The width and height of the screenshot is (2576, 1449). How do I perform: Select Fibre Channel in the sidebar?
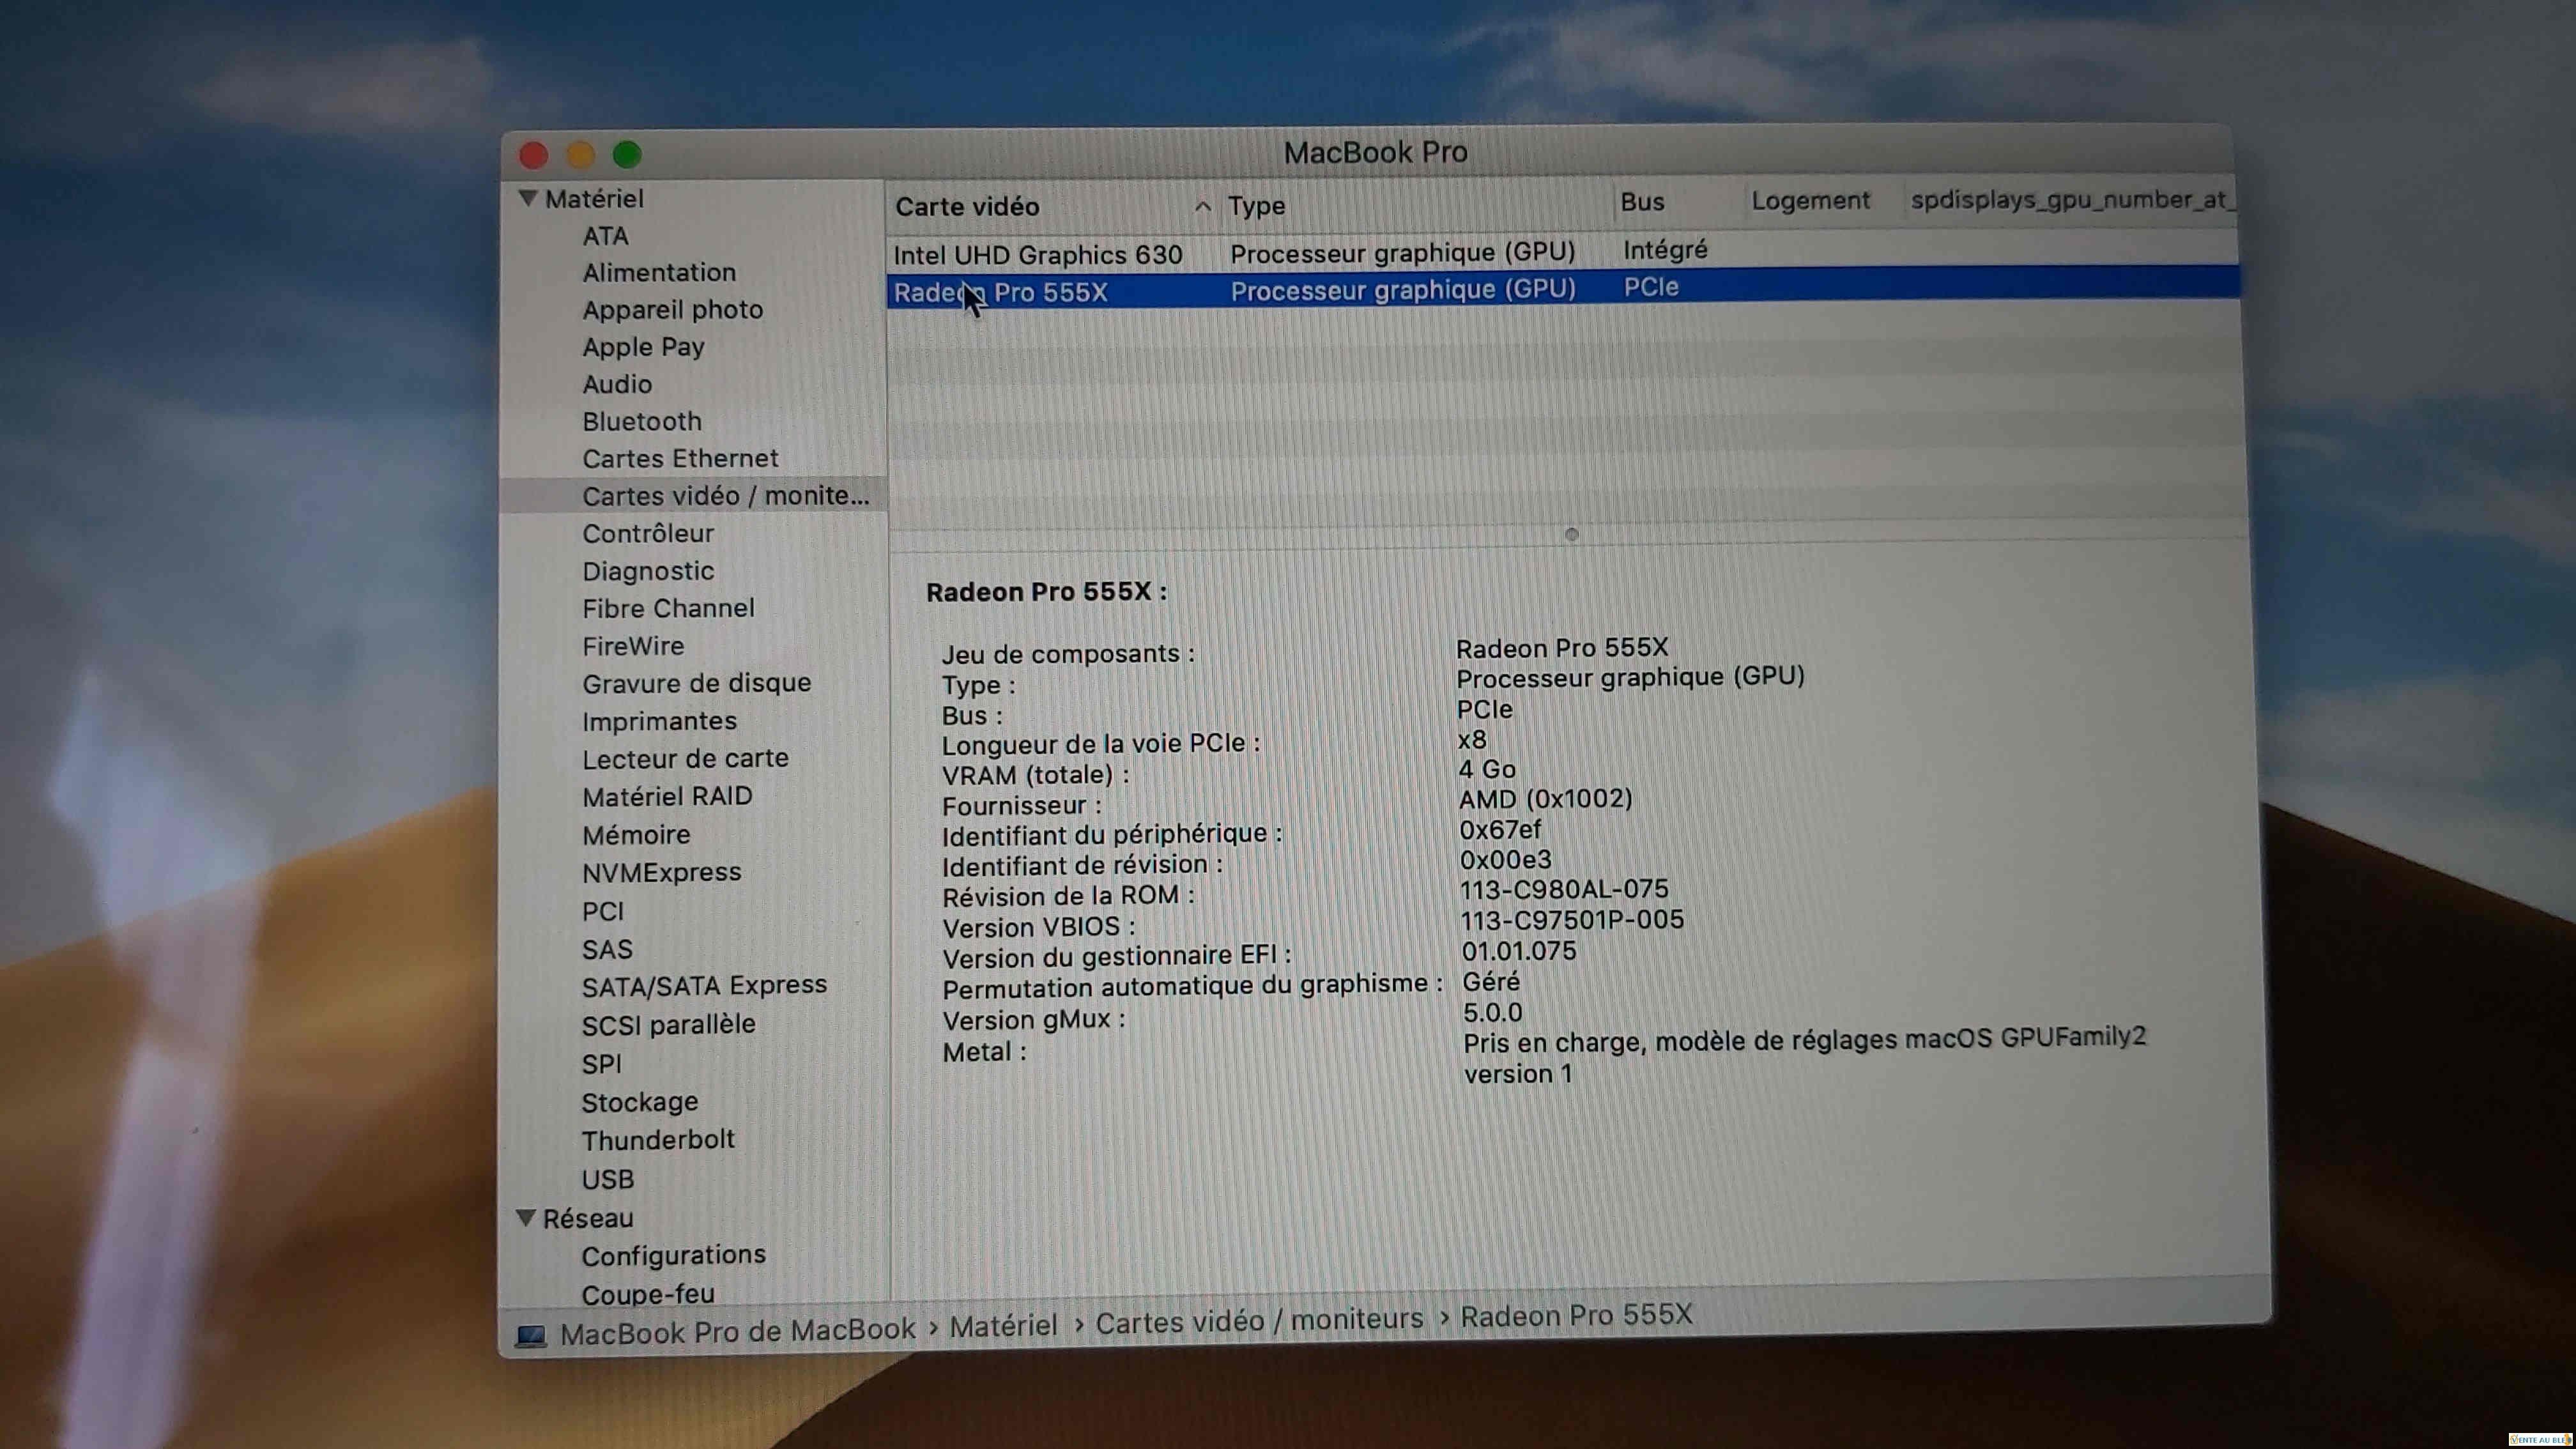[x=668, y=608]
